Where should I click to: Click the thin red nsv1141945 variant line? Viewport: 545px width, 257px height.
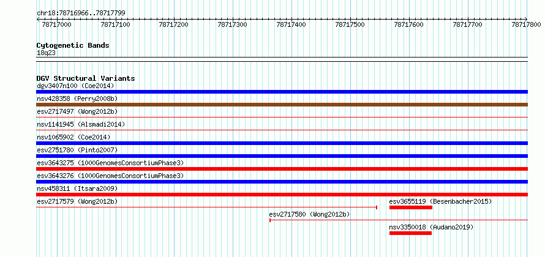pos(282,130)
